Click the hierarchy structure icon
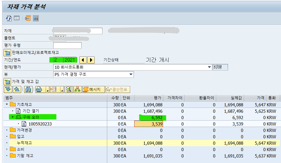Image resolution: width=281 pixels, height=163 pixels. coord(77,89)
